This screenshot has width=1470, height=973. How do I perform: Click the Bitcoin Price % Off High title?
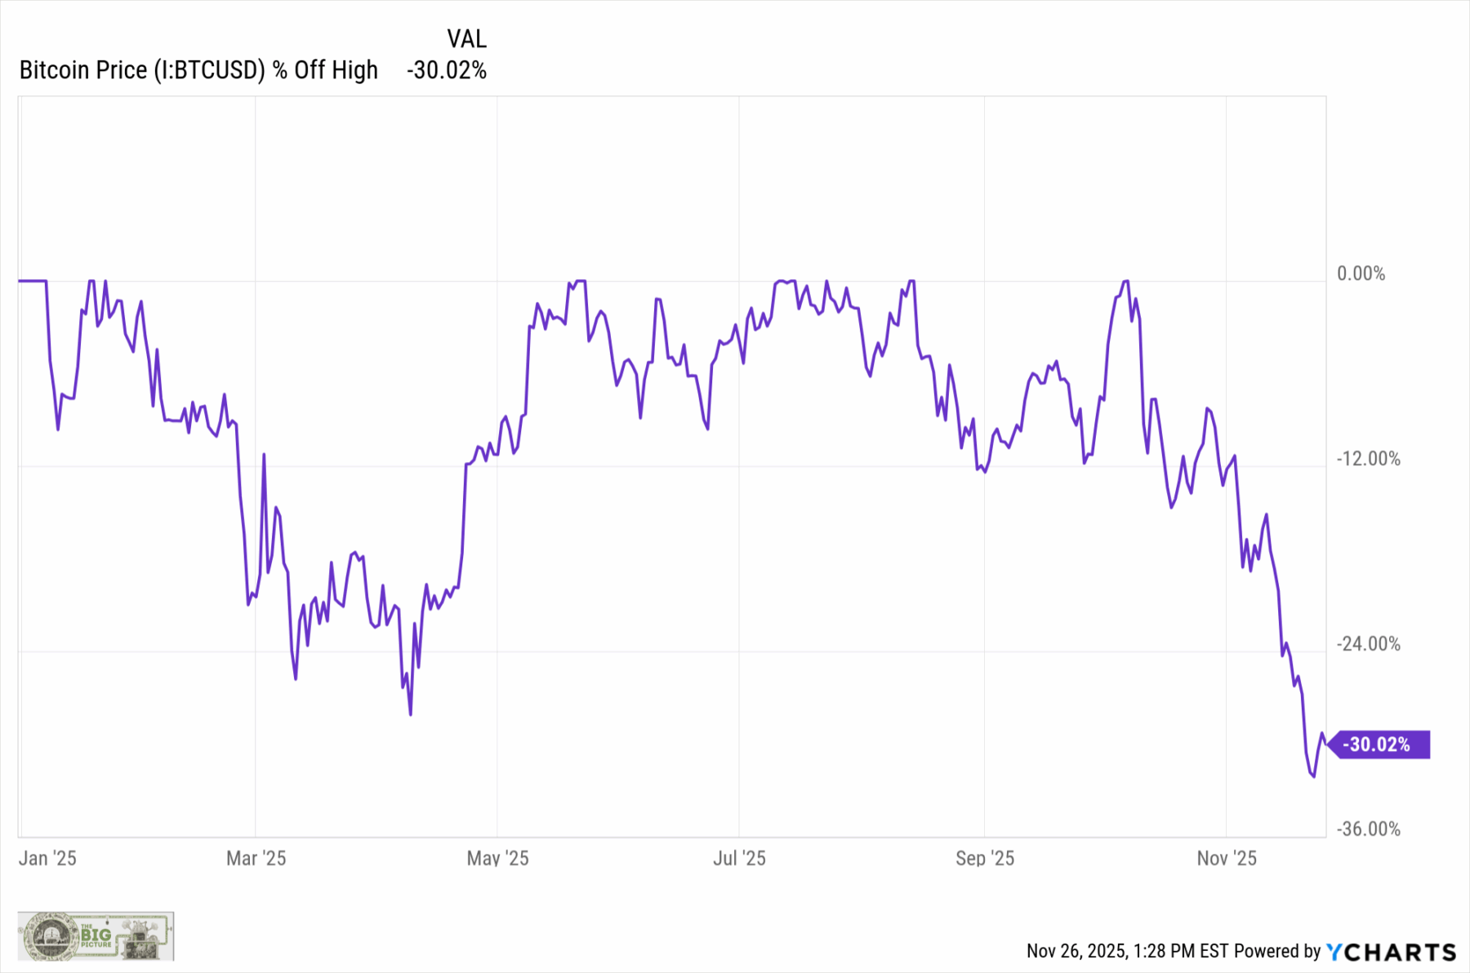[x=198, y=70]
